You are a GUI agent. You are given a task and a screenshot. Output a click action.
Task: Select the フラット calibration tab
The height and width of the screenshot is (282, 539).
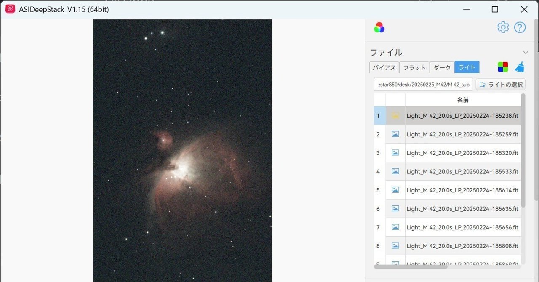(414, 67)
